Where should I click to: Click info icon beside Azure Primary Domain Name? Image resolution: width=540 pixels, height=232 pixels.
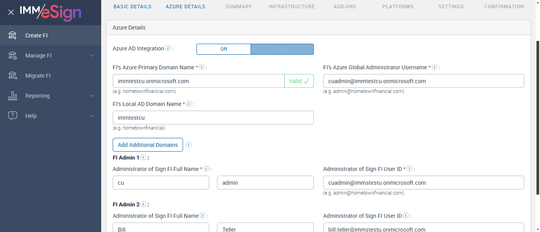pos(202,67)
